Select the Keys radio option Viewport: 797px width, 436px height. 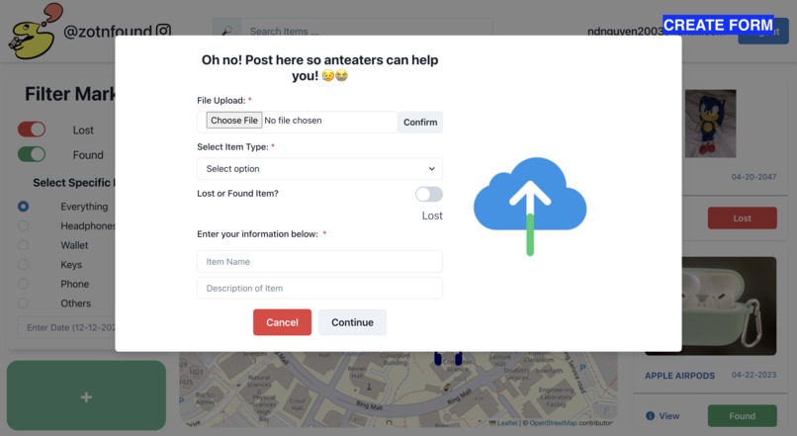[x=23, y=264]
